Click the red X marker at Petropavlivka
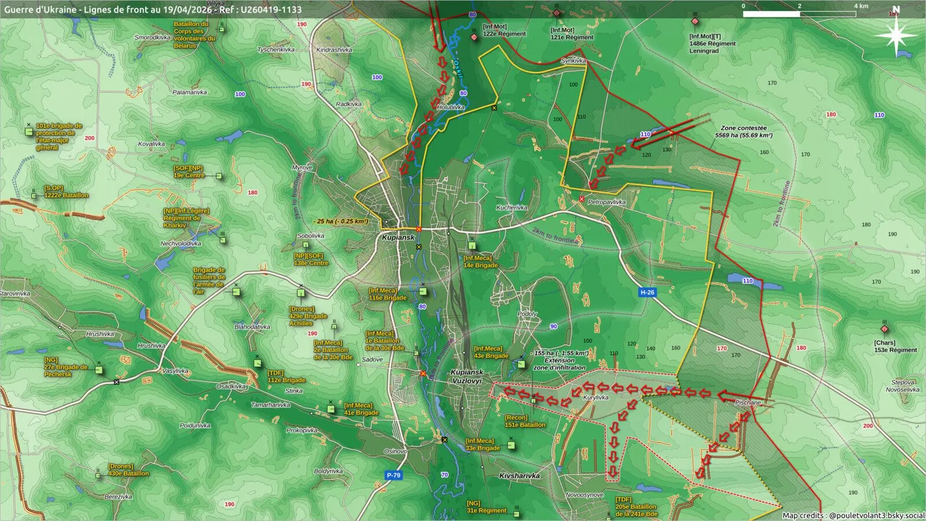This screenshot has height=521, width=926. 582,199
